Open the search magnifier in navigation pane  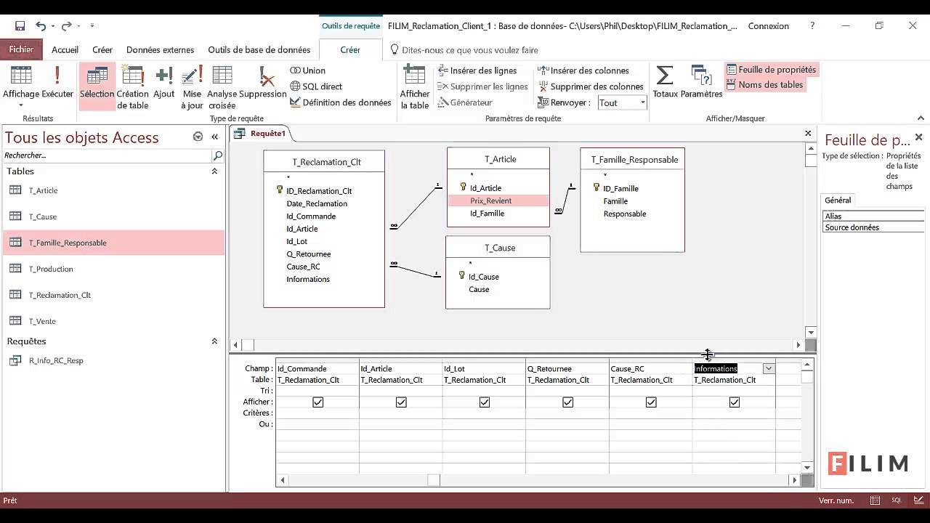click(x=217, y=155)
